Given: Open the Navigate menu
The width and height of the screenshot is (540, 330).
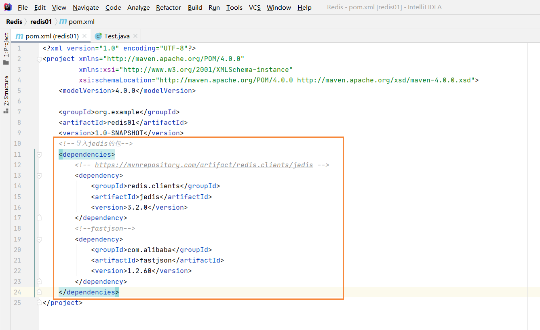Looking at the screenshot, I should point(86,7).
